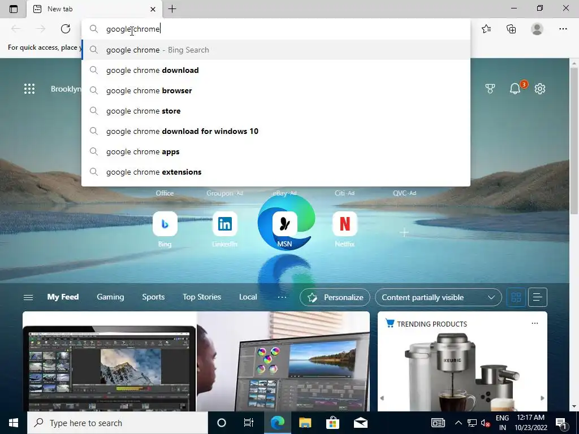The width and height of the screenshot is (579, 434).
Task: Open page settings gear icon
Action: (540, 89)
